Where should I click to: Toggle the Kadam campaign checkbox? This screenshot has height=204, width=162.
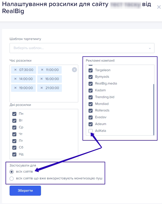click(x=91, y=90)
